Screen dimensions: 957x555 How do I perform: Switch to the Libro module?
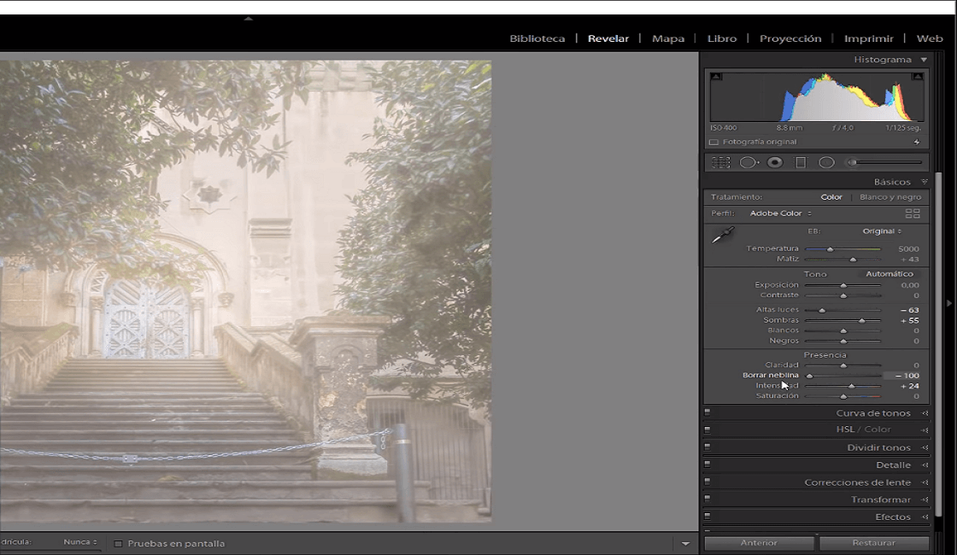click(x=721, y=38)
